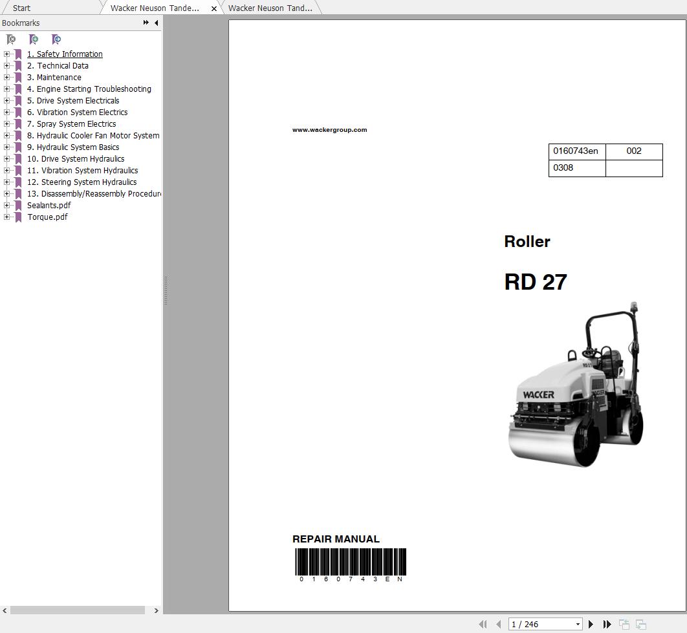Collapse the Bookmarks panel arrow
Image resolution: width=687 pixels, height=633 pixels.
[x=157, y=23]
